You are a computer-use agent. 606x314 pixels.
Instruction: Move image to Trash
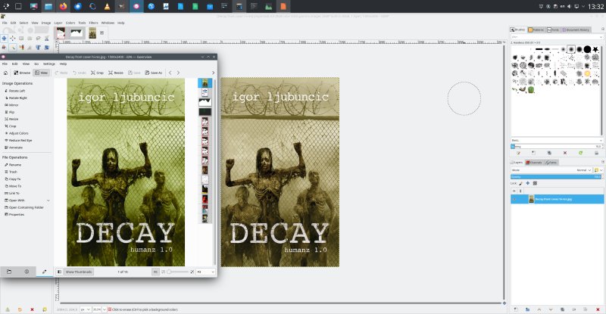(14, 172)
